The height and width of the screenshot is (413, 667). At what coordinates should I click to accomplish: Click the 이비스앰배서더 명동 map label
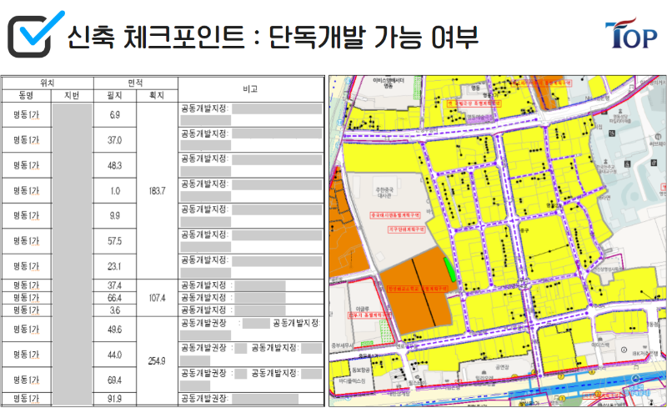(x=389, y=83)
